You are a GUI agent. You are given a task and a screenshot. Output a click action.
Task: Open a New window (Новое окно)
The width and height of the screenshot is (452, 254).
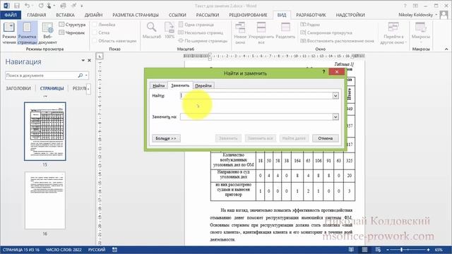tap(240, 33)
